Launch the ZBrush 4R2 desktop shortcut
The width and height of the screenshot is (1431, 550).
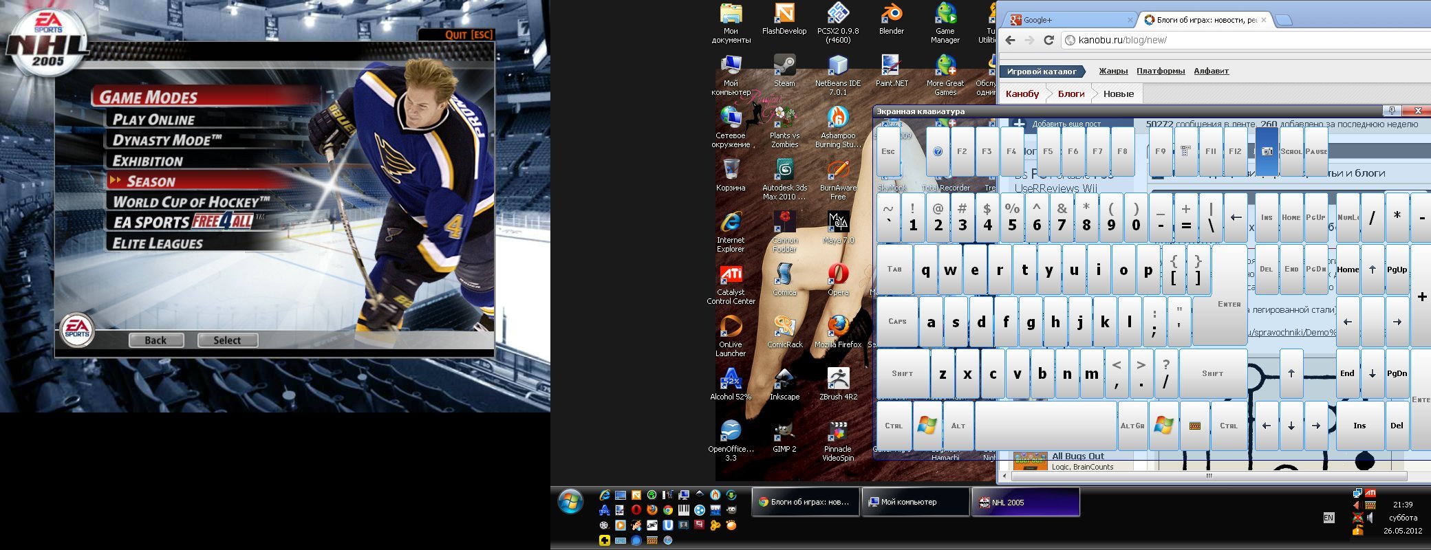tap(838, 385)
